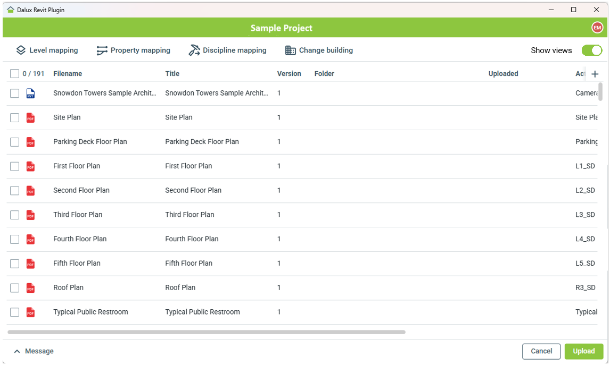Click the R3_SD value
This screenshot has width=610, height=365.
pos(586,288)
